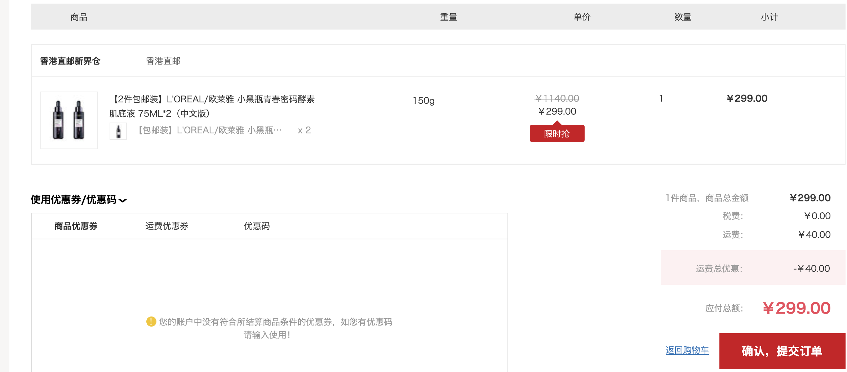Image resolution: width=847 pixels, height=372 pixels.
Task: Submit order with 确认，提交订单 button
Action: pos(782,351)
